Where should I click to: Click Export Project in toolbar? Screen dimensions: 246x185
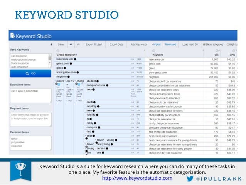click(x=94, y=44)
